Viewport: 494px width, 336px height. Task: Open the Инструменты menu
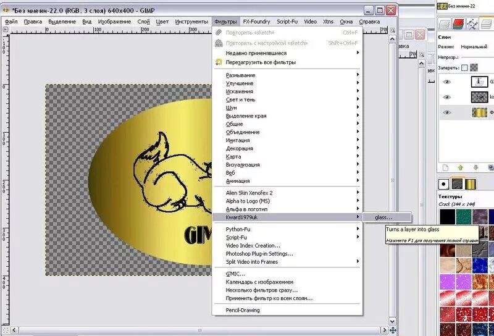tap(191, 22)
